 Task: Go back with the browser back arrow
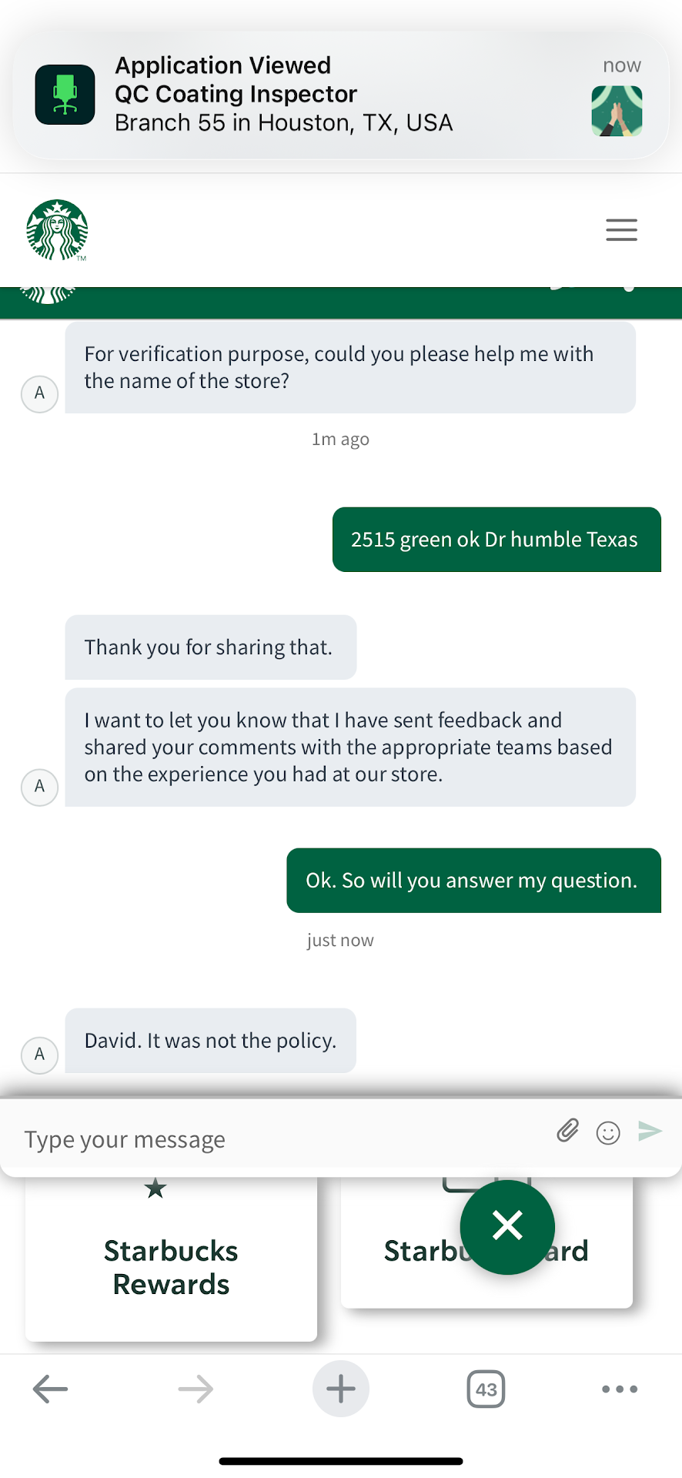tap(51, 1389)
